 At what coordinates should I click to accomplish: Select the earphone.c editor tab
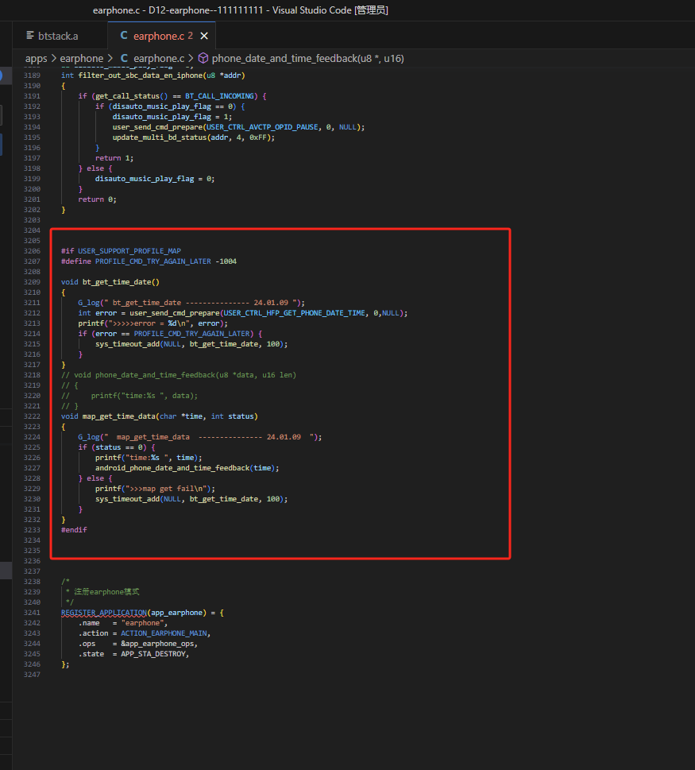point(161,36)
